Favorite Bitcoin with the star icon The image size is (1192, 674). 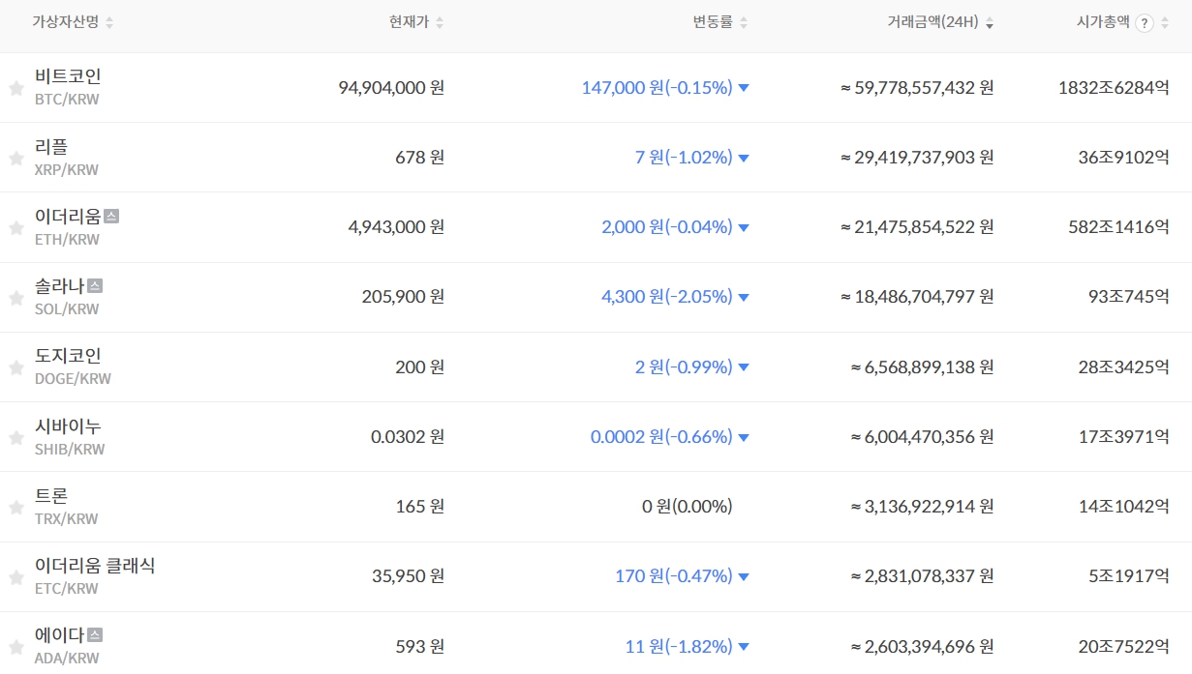(x=16, y=89)
